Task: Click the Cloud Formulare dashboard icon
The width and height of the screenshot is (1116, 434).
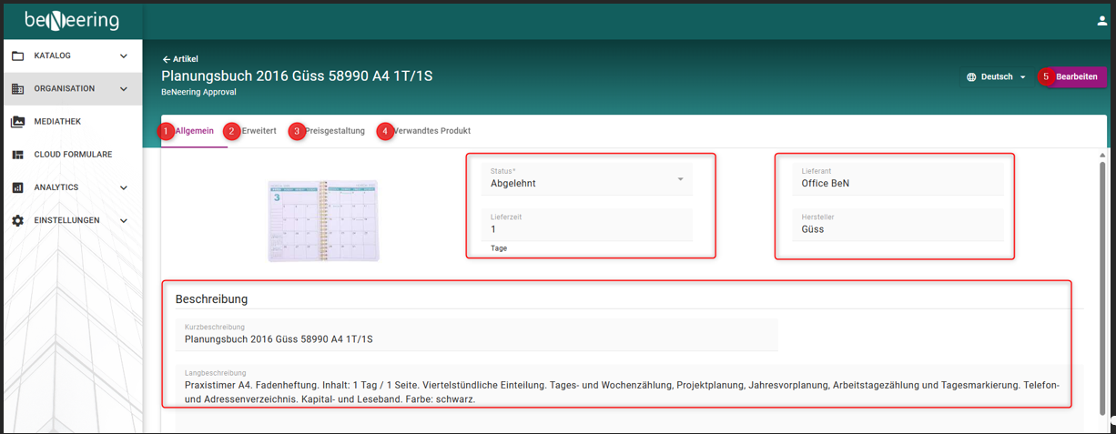Action: (17, 155)
